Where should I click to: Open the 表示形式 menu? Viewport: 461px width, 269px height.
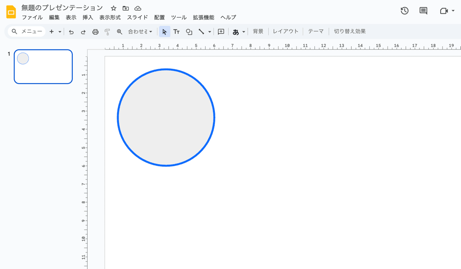[x=110, y=18]
